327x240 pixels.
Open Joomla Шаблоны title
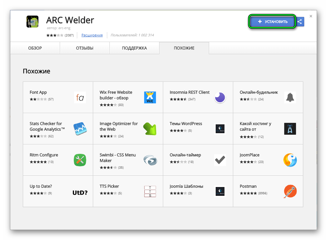(186, 186)
